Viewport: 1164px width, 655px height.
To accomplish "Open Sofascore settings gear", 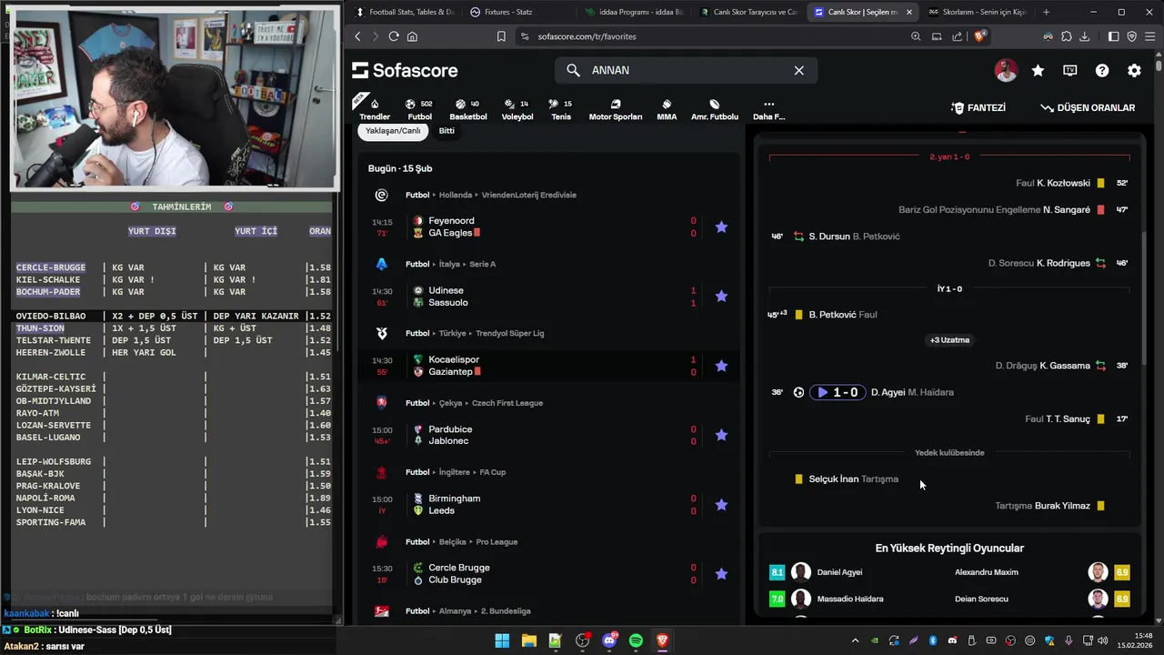I will tap(1134, 70).
